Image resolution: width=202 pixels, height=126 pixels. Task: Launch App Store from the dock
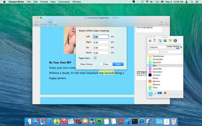[x=35, y=121]
